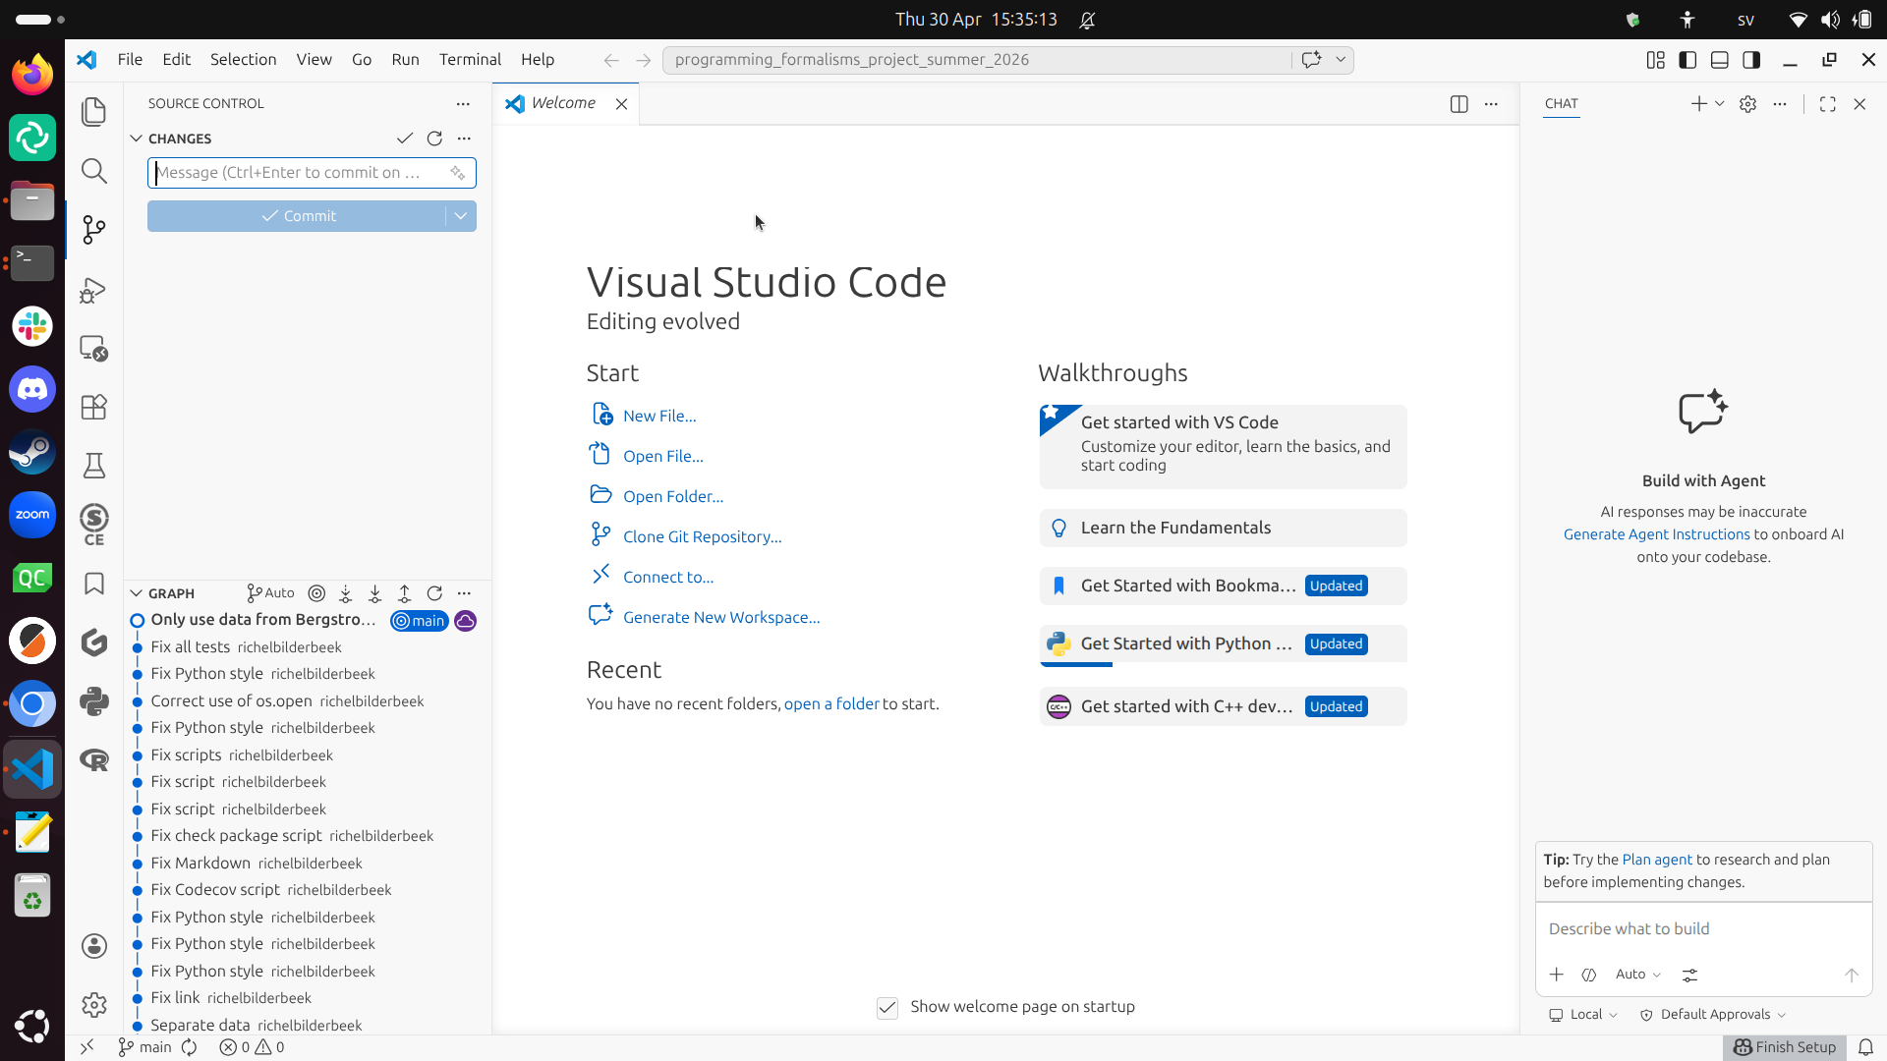The height and width of the screenshot is (1061, 1887).
Task: Open Firefox from the Ubuntu dock
Action: pos(32,75)
